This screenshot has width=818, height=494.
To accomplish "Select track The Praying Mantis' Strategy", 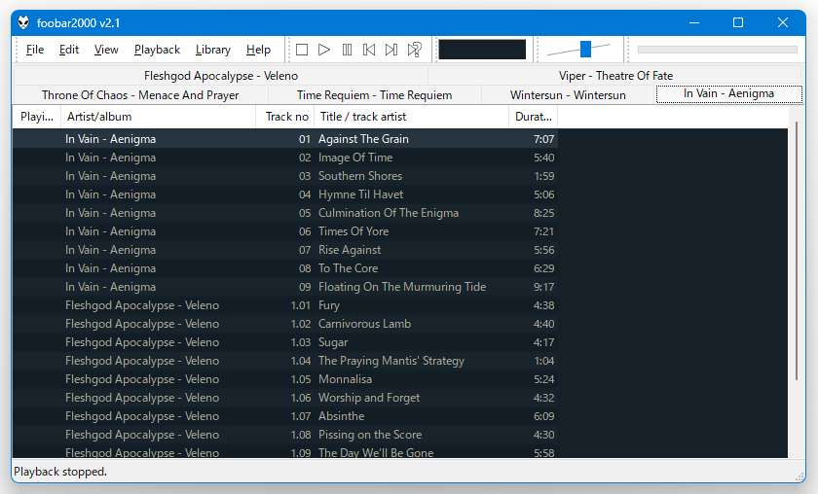I will coord(284,361).
